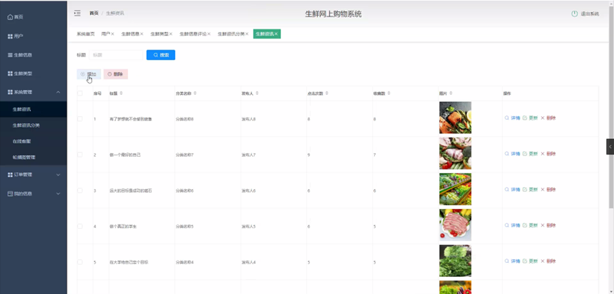The image size is (614, 294).
Task: Open 轮播图管理 in the sidebar submenu
Action: (x=33, y=157)
